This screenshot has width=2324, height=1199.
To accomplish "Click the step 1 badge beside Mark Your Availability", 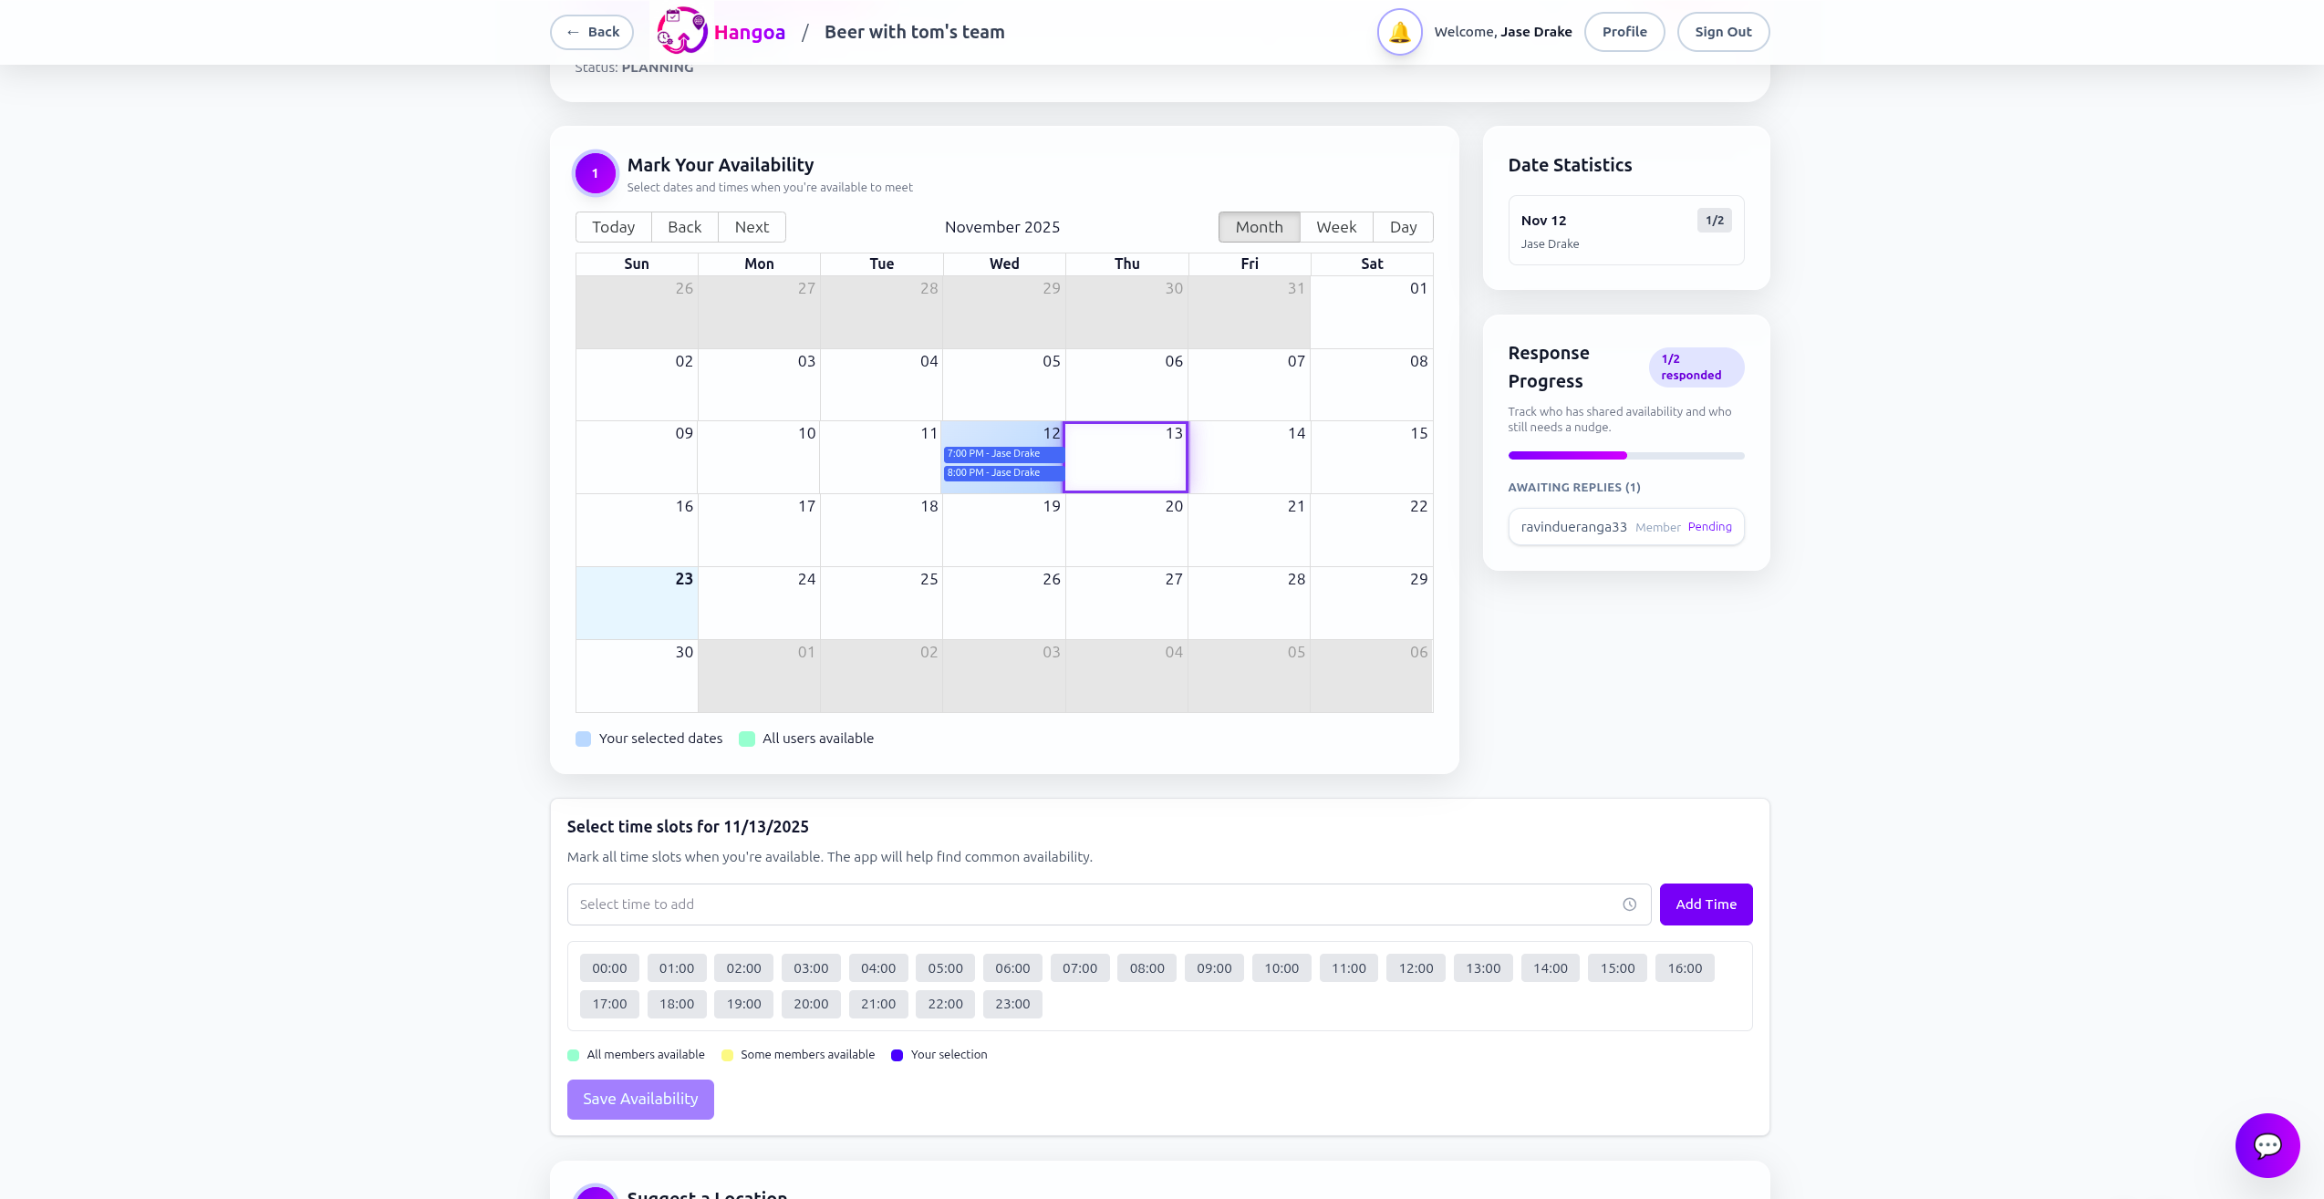I will (595, 171).
